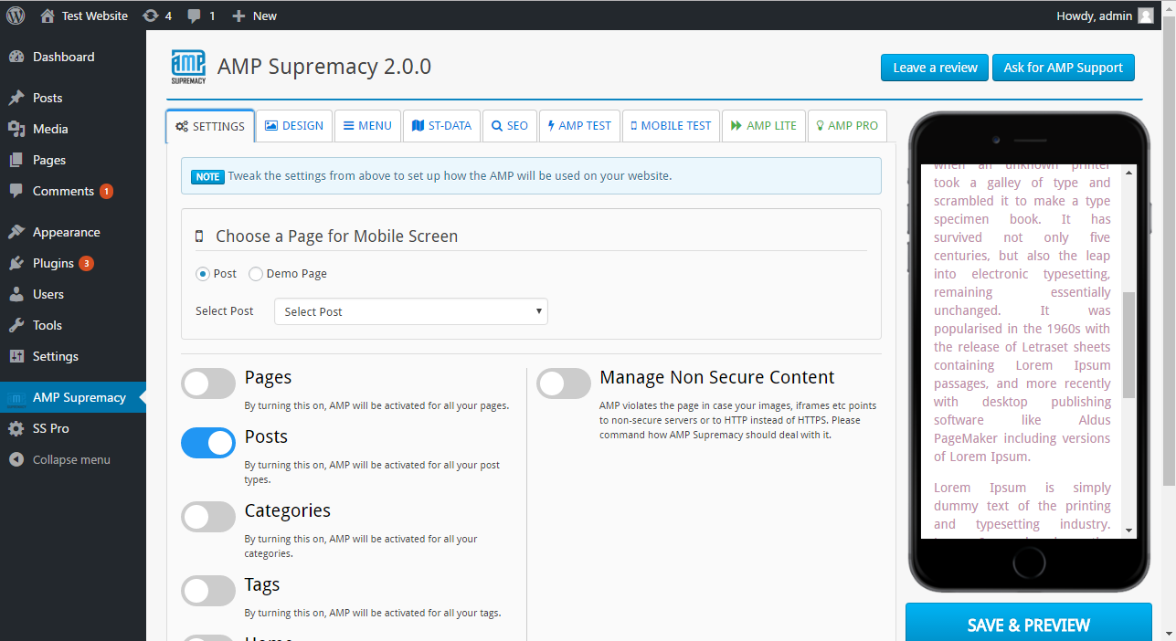Toggle Manage Non Secure Content switch
Screen dimensions: 1176x641
click(564, 384)
